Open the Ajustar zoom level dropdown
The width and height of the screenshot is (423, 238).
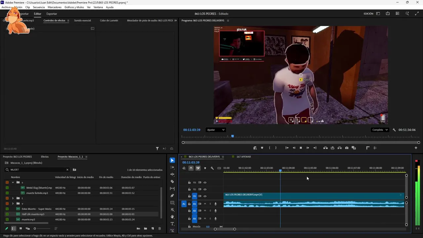pos(216,130)
